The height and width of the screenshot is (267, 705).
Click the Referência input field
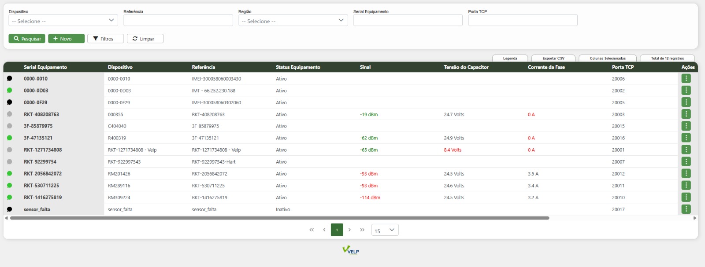click(178, 20)
